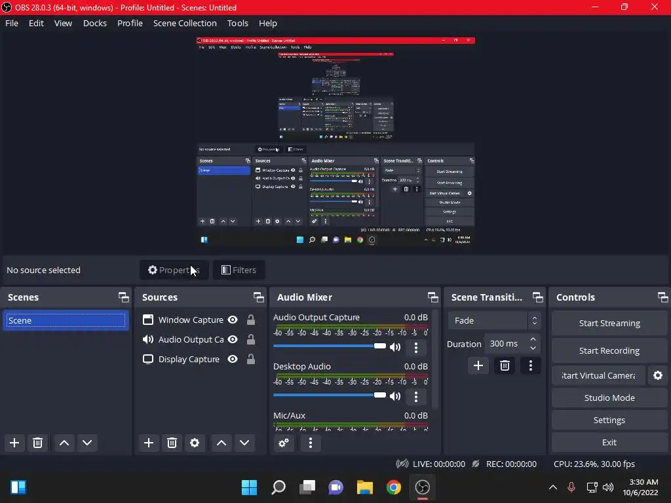Open the Tools menu
Screen dimensions: 671x503
(237, 23)
